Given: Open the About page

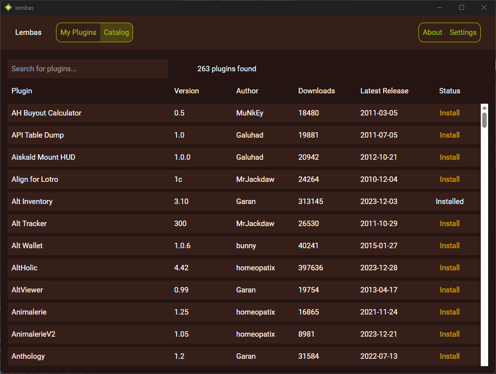Looking at the screenshot, I should pos(432,32).
